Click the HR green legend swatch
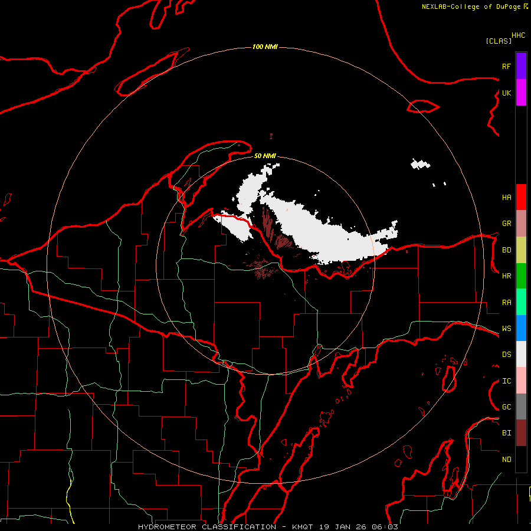Image resolution: width=531 pixels, height=531 pixels. [521, 276]
